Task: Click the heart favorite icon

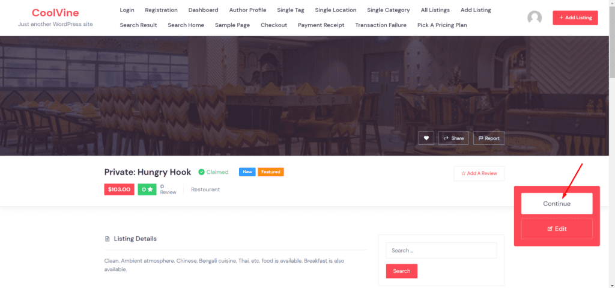Action: [x=426, y=138]
